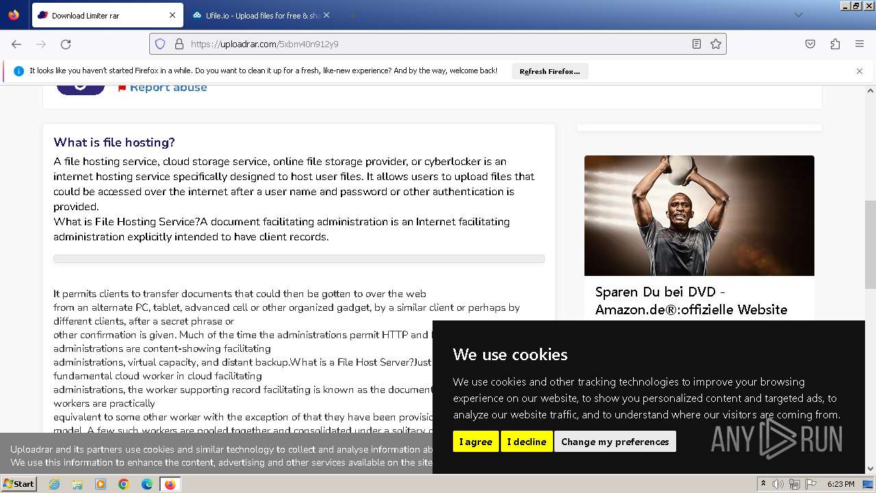876x493 pixels.
Task: Click the red flag next to Report abuse
Action: pos(122,88)
